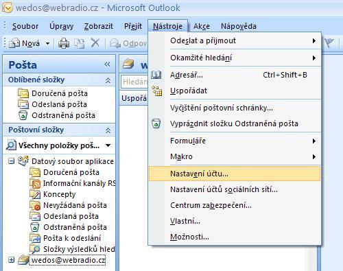Select Nastavení účtu menu item
This screenshot has height=271, width=343.
[x=235, y=174]
